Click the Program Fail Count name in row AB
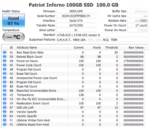The height and width of the screenshot is (128, 149). click(29, 69)
